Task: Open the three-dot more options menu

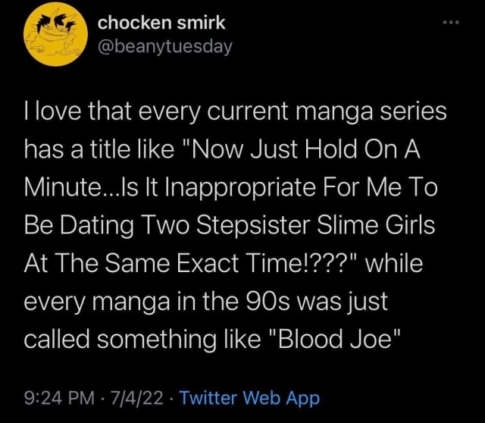Action: 453,24
